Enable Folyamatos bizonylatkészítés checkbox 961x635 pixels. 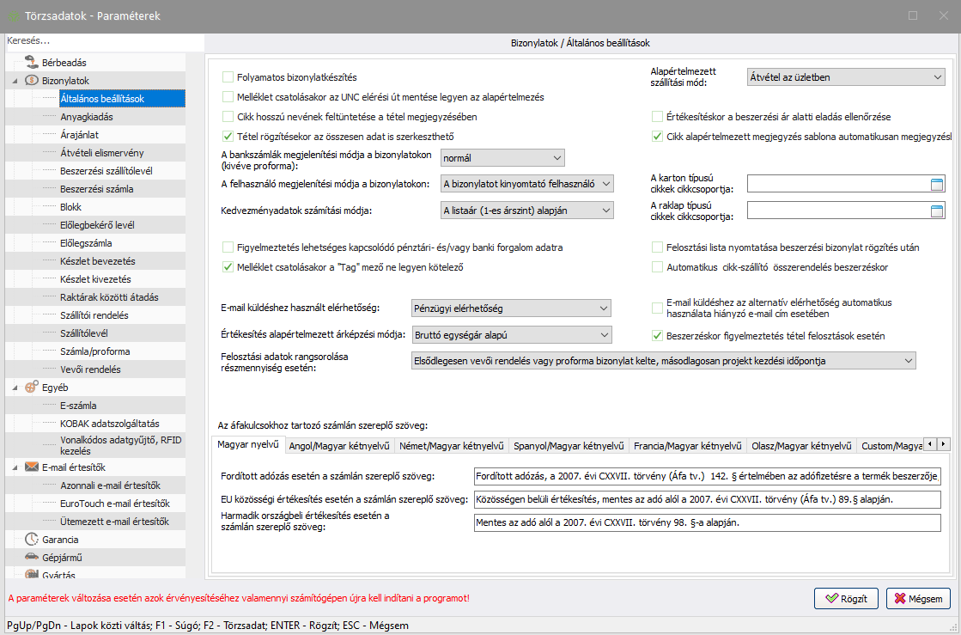(x=228, y=77)
